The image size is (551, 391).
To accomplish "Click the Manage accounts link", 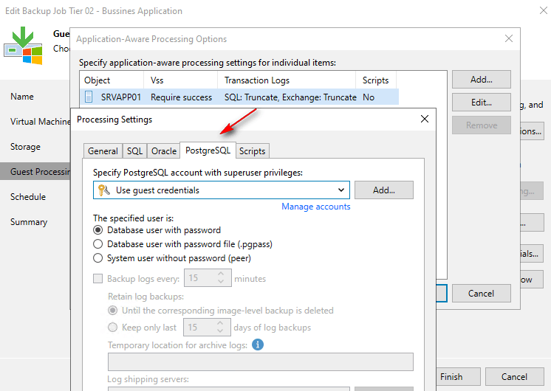I will point(315,207).
